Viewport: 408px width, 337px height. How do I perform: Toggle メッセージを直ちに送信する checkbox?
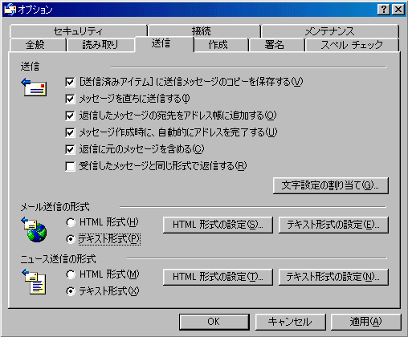70,99
